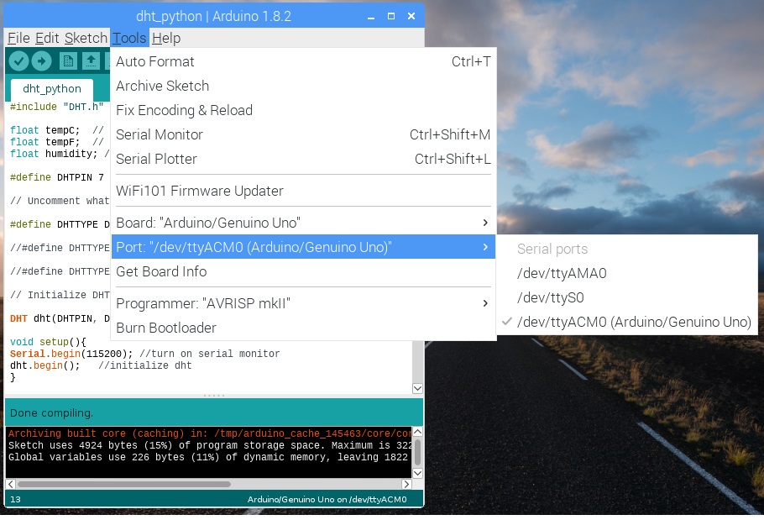
Task: Click the 'void setup(){' code line
Action: pos(48,342)
